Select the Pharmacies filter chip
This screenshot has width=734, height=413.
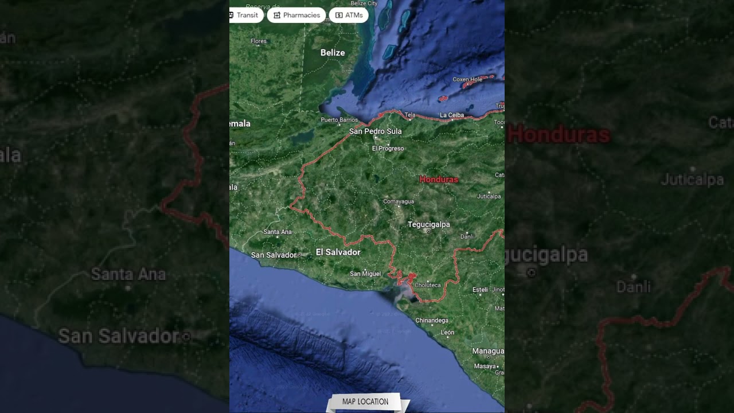click(296, 15)
